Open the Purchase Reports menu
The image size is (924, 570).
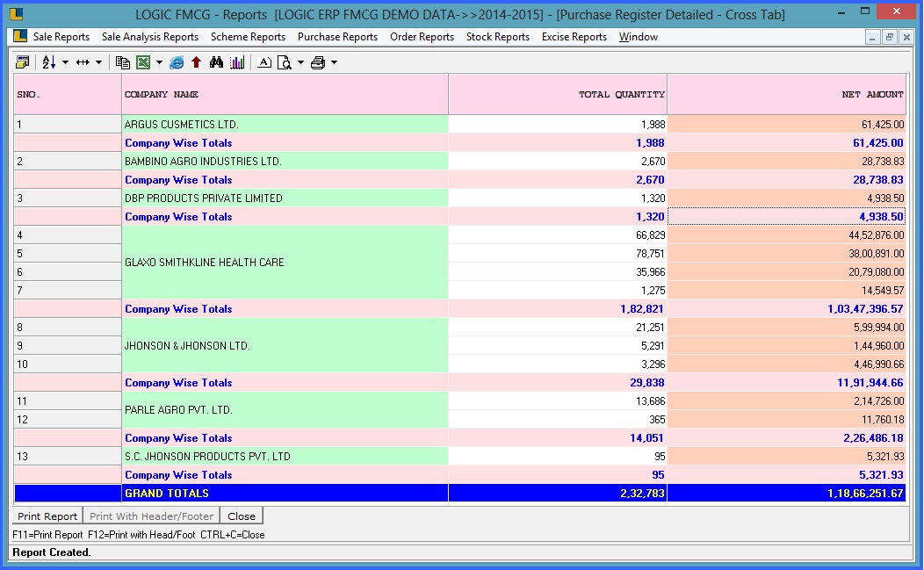click(337, 37)
